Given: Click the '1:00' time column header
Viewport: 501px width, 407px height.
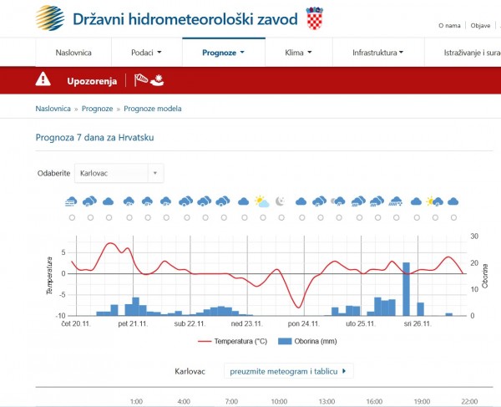Looking at the screenshot, I should [x=136, y=401].
